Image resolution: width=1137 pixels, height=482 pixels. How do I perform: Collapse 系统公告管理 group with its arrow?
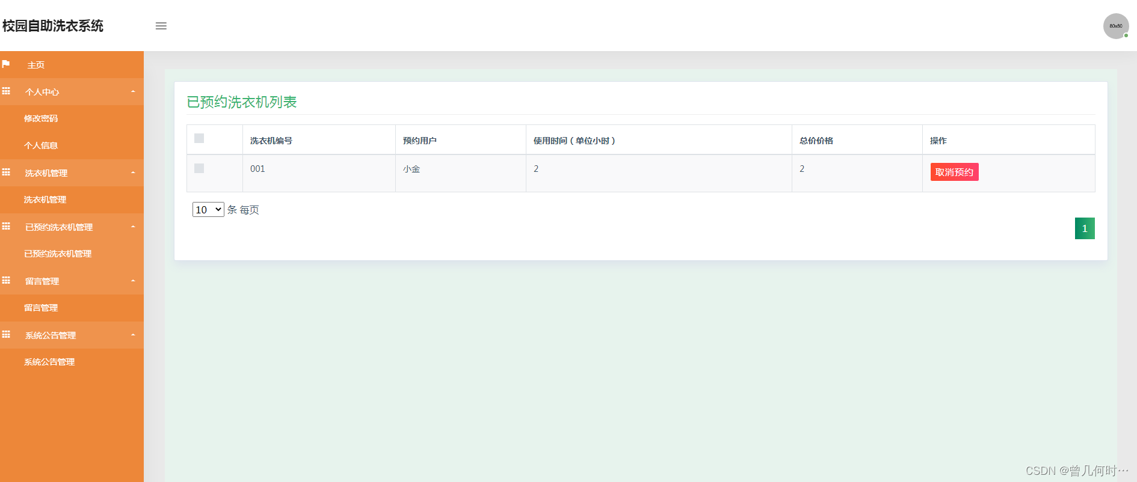[133, 335]
